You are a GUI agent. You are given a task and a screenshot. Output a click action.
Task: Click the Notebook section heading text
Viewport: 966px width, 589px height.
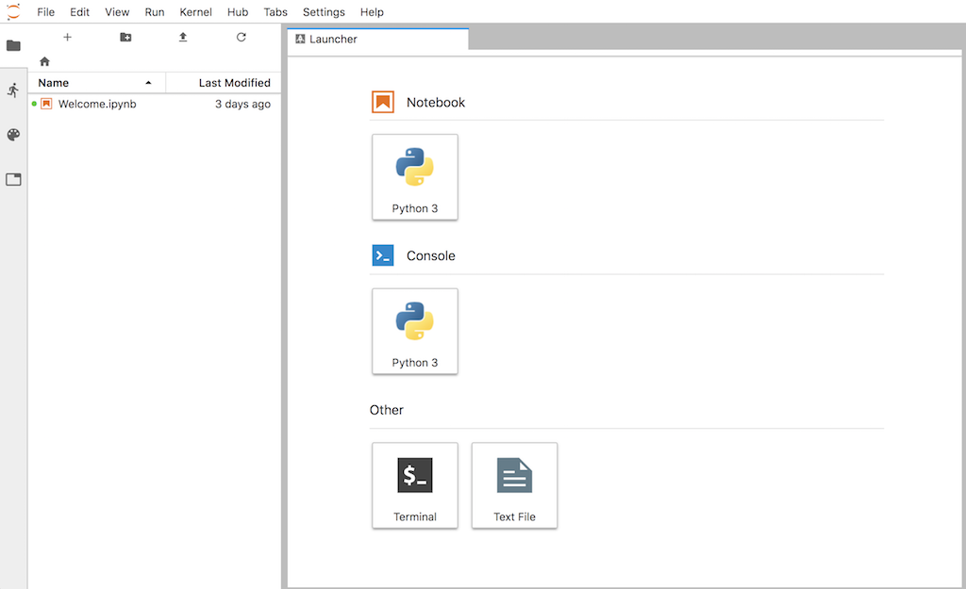tap(436, 102)
